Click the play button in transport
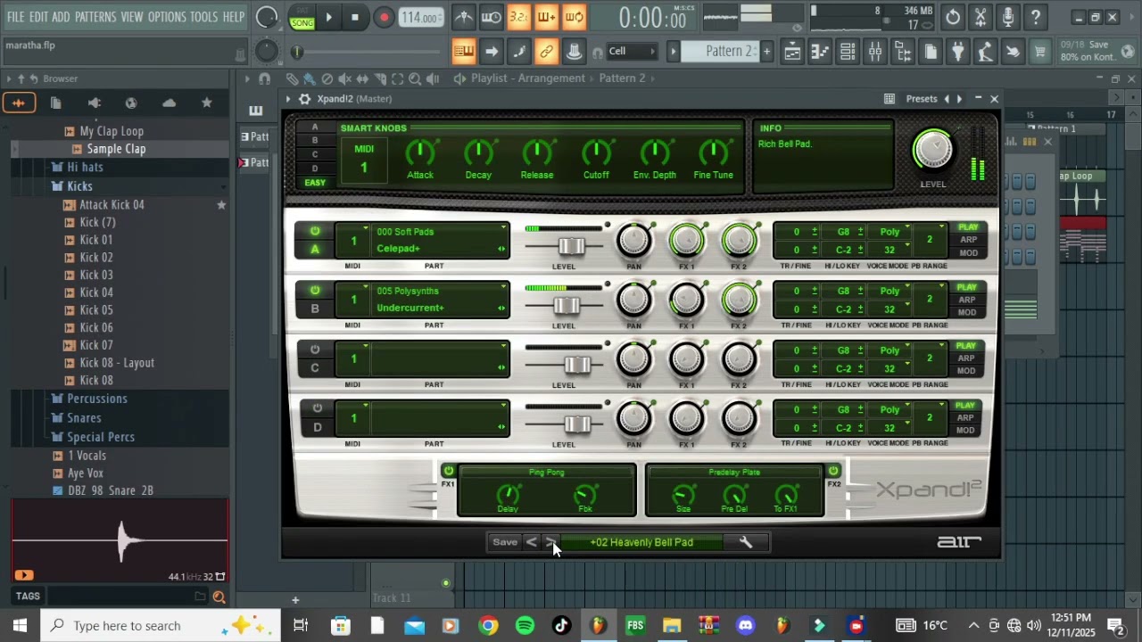 coord(328,18)
